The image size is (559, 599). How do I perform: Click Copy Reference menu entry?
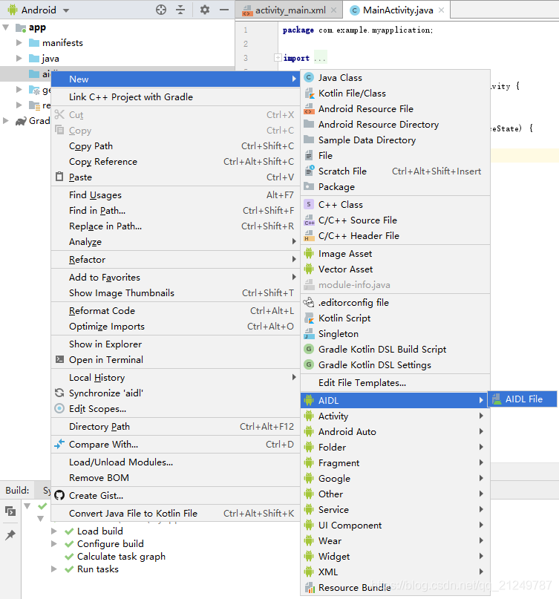pos(175,162)
